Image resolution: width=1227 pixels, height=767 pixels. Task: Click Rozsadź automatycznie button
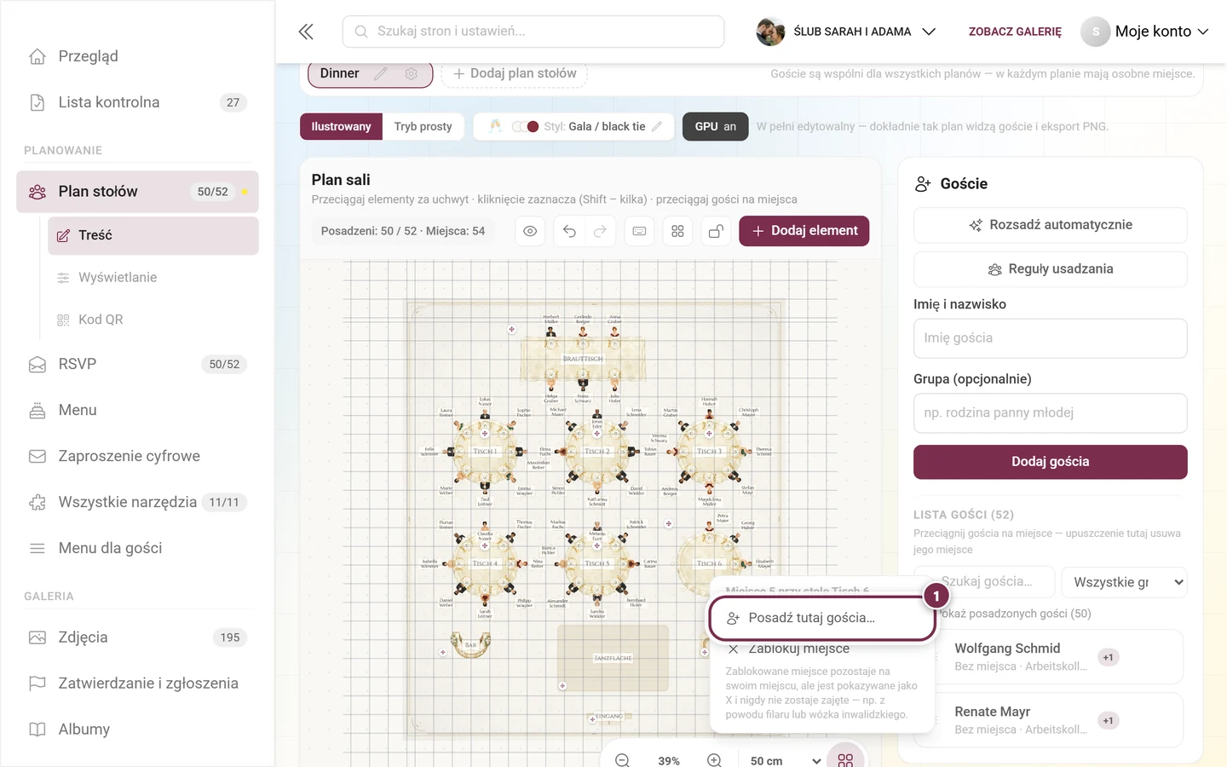coord(1051,225)
